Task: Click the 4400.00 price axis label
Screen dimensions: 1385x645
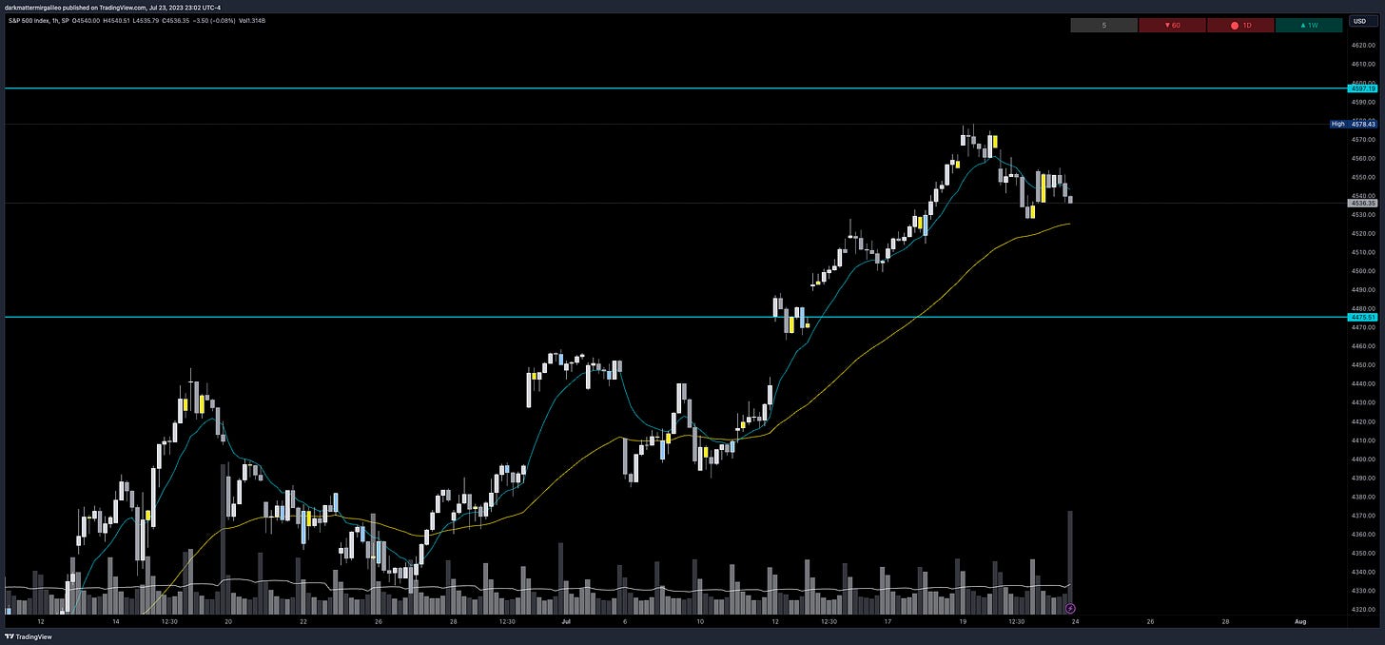Action: pos(1363,459)
